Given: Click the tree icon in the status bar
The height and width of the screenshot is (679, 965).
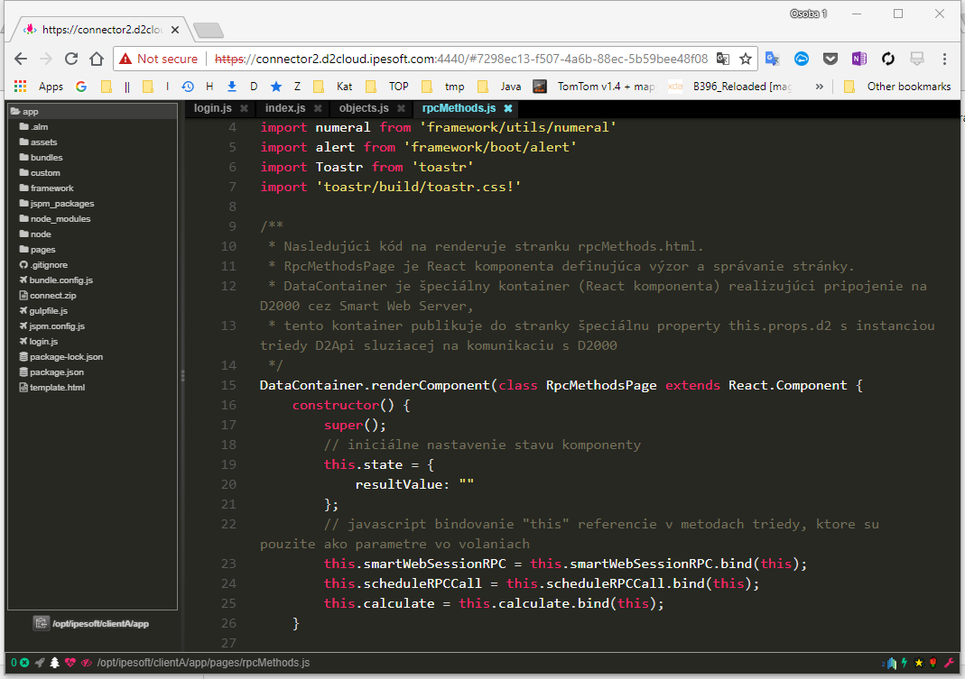Looking at the screenshot, I should pyautogui.click(x=54, y=663).
